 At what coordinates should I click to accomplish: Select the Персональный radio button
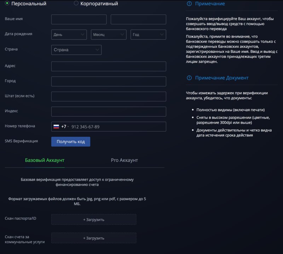tap(7, 3)
